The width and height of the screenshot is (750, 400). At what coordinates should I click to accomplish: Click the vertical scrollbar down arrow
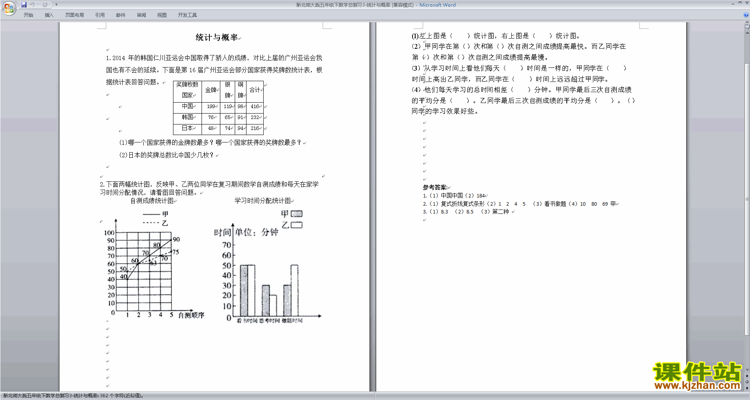pos(747,370)
